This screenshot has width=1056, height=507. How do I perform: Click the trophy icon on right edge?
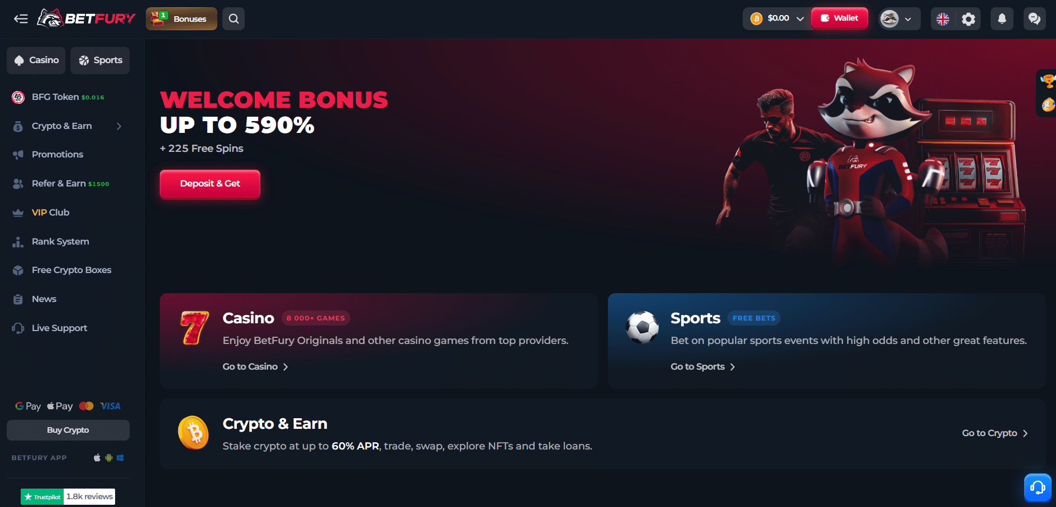pyautogui.click(x=1048, y=81)
